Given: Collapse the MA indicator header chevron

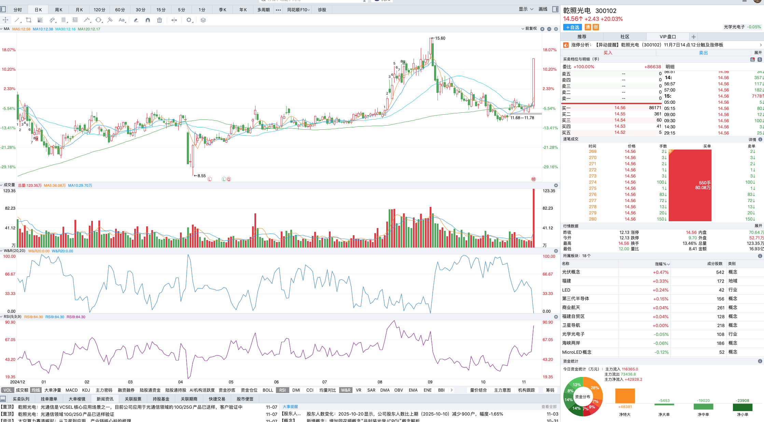Looking at the screenshot, I should 2,29.
